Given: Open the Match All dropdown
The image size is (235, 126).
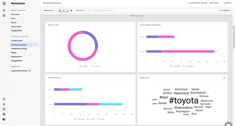Looking at the screenshot, I should click(x=81, y=10).
